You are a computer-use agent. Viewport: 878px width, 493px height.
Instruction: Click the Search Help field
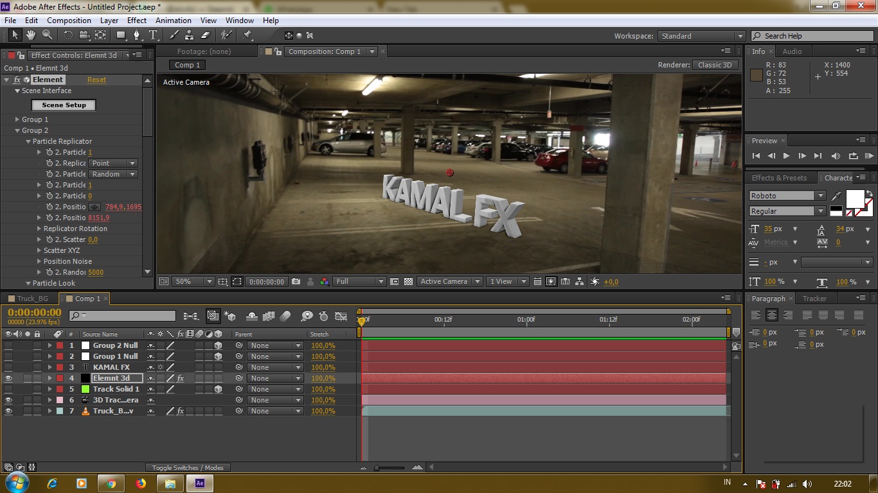click(812, 36)
